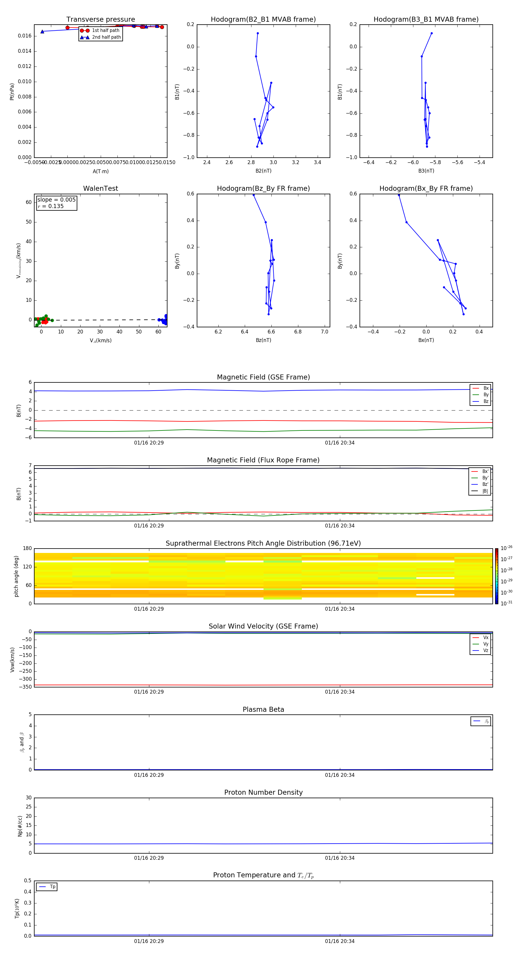527x967 pixels.
Task: Click the 'Bx(nT)' x-axis label
Action: tap(426, 340)
